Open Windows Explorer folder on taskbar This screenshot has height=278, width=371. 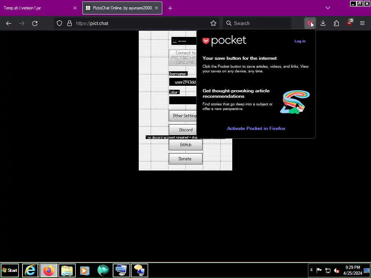pos(67,270)
